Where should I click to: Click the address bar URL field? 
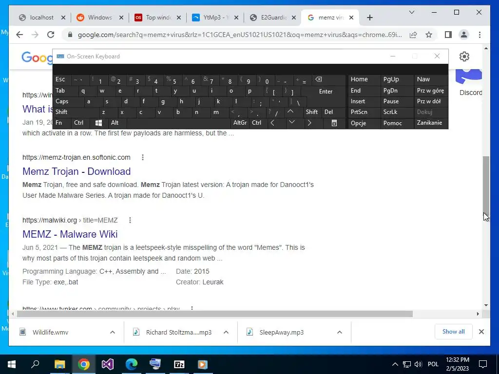240,35
